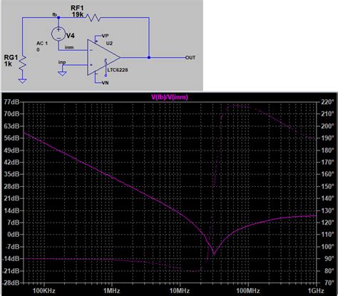Click the U2 reference designator

tap(109, 44)
